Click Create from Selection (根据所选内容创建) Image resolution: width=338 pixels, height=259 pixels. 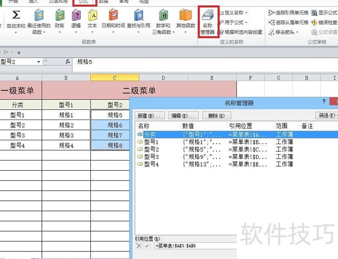[241, 32]
